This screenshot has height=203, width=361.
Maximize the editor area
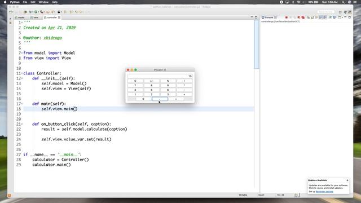(x=256, y=17)
